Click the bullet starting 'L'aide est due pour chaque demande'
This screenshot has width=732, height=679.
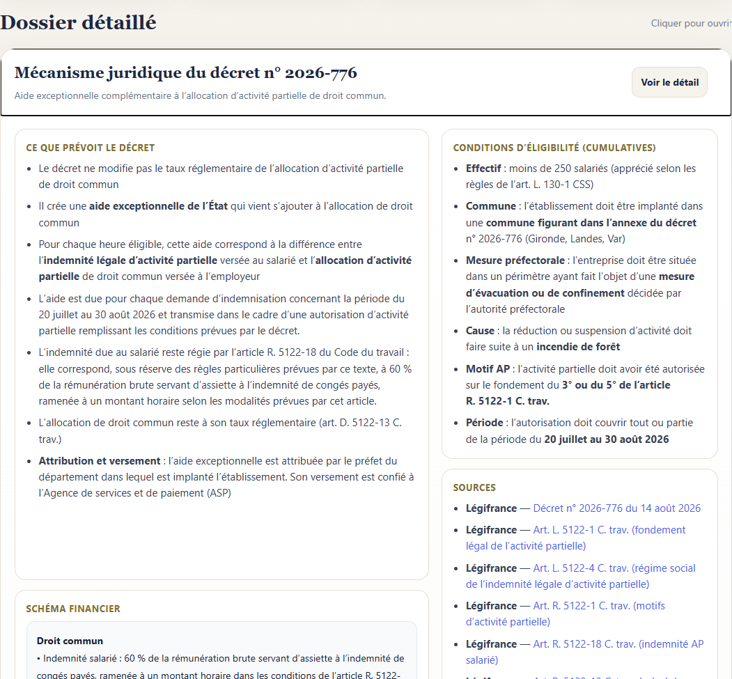[224, 315]
